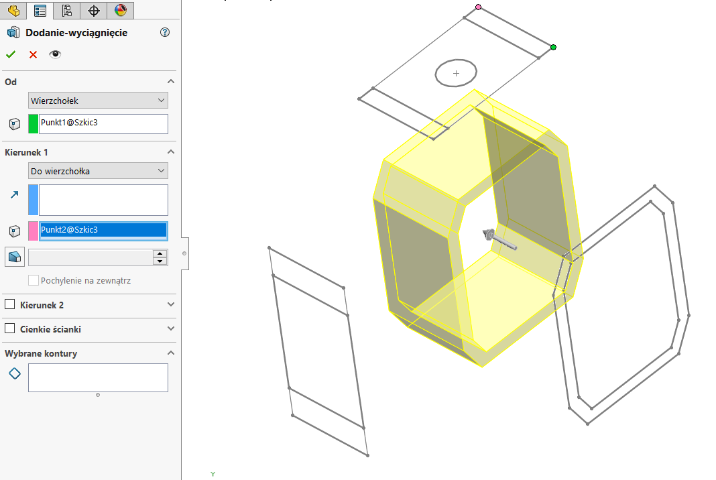Confirm the extrude with the green checkmark

pyautogui.click(x=11, y=54)
